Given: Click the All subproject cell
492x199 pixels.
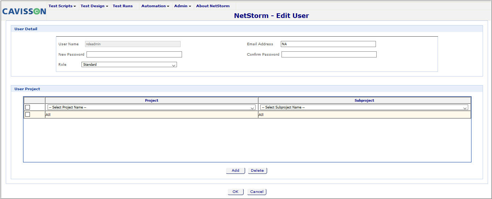Looking at the screenshot, I should [364, 115].
